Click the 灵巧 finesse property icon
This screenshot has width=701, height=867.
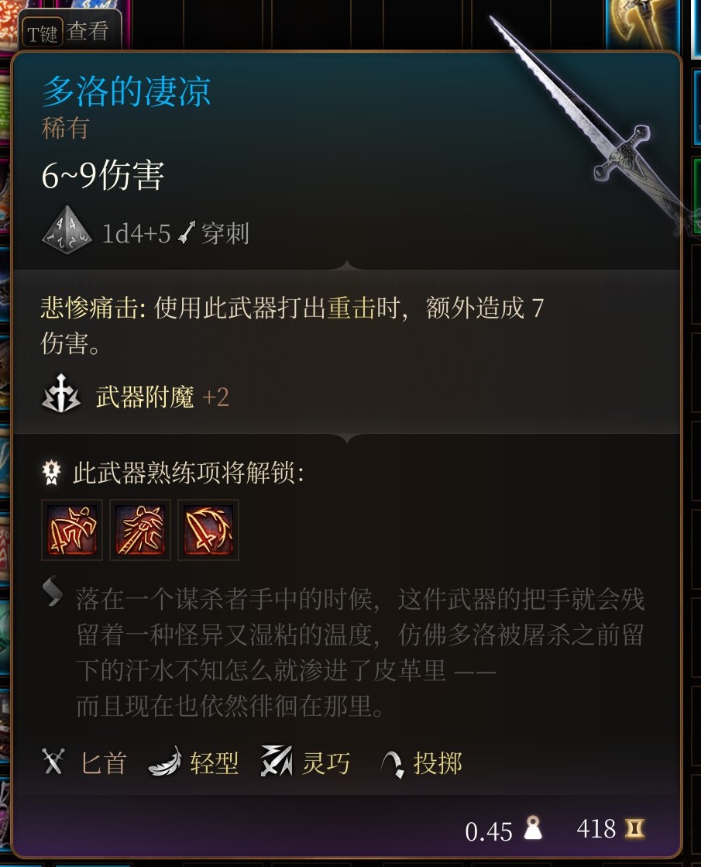click(277, 761)
